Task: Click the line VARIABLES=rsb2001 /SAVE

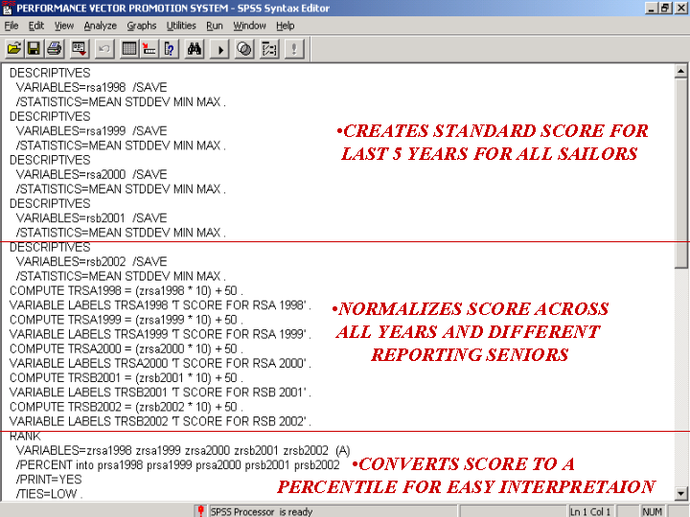Action: 92,218
